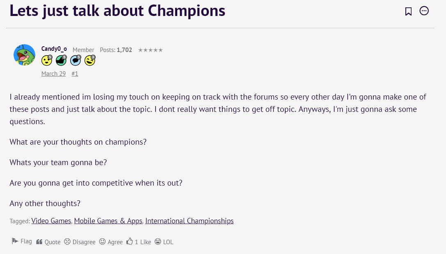Open Candy0_o username profile link
The width and height of the screenshot is (446, 254).
tap(54, 49)
